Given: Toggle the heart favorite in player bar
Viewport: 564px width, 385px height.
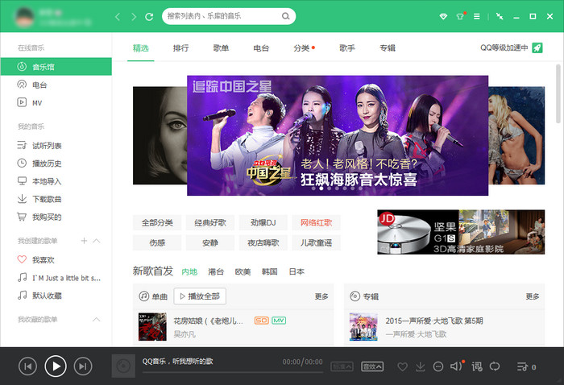Looking at the screenshot, I should (x=402, y=366).
